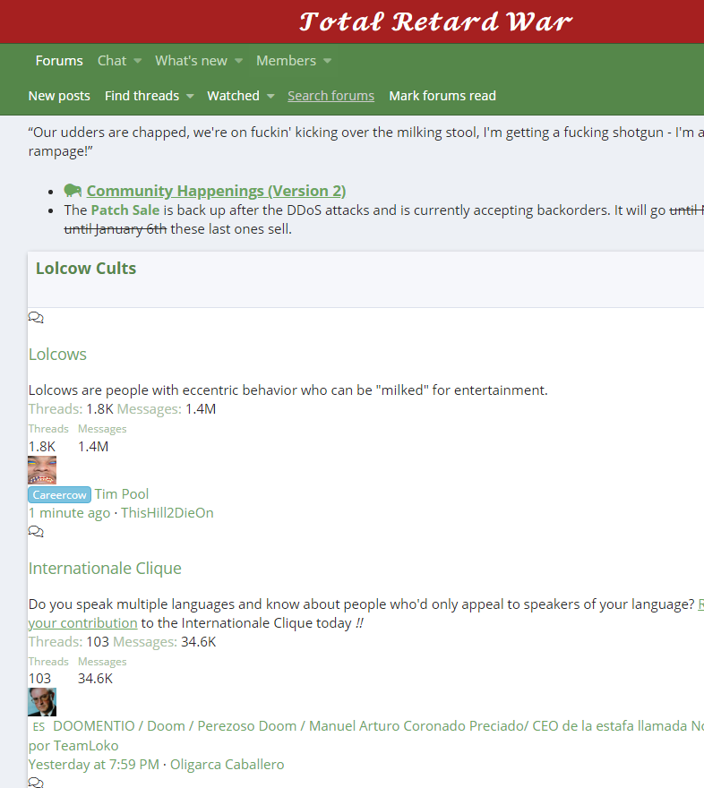The height and width of the screenshot is (788, 704).
Task: Open Community Happenings (Version 2) link
Action: (x=216, y=191)
